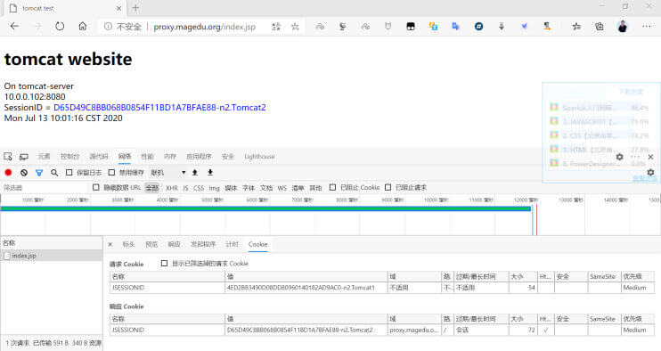Clear the network log icon
661x351 pixels.
coord(24,172)
